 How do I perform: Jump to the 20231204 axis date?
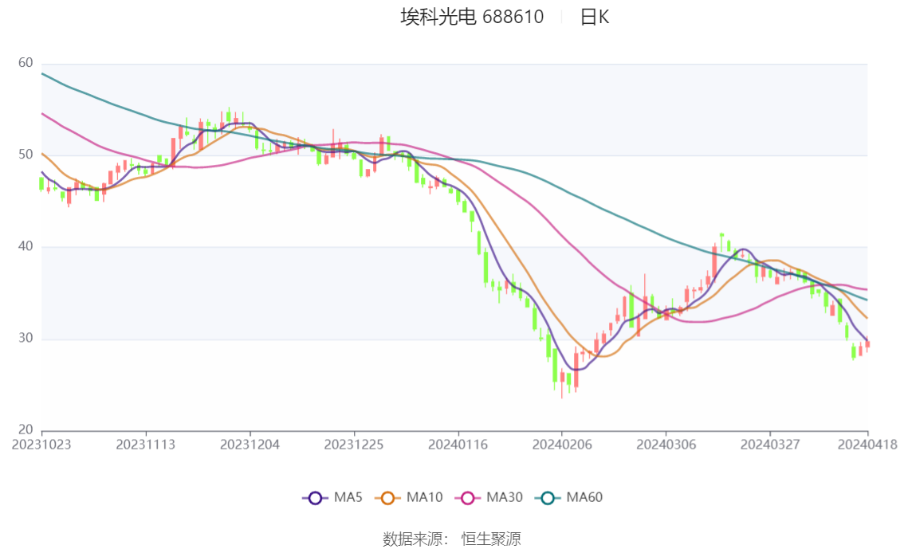[250, 445]
